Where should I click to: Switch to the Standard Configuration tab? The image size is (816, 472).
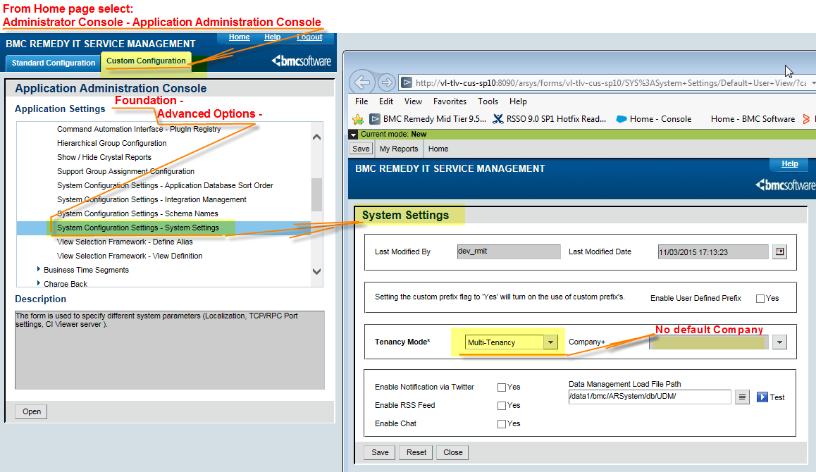coord(52,63)
